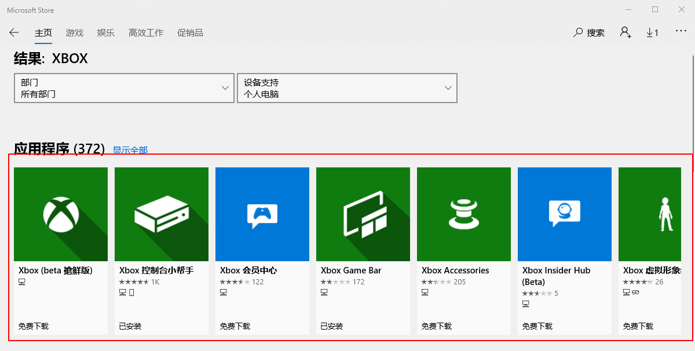Screen dimensions: 695x351
Task: Switch to the 游戏 tab
Action: 75,33
